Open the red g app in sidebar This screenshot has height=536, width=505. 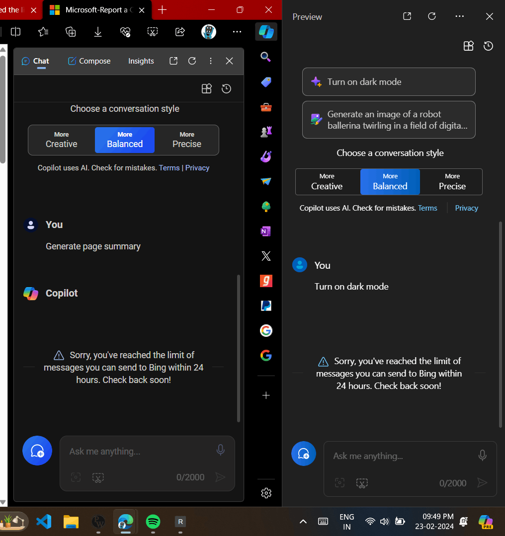pos(266,281)
